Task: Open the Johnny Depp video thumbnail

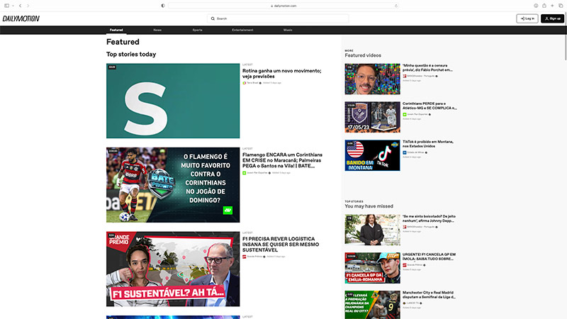Action: click(373, 230)
